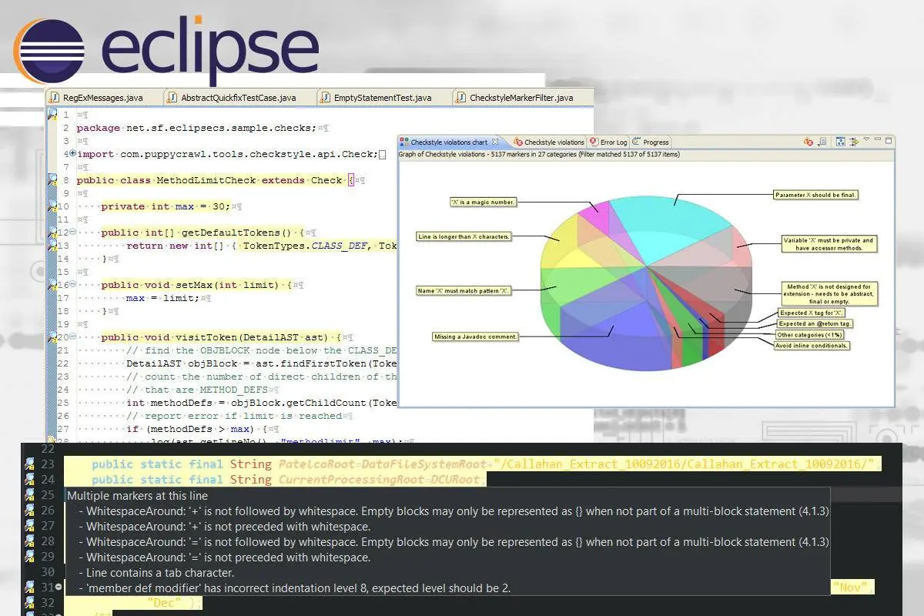This screenshot has height=616, width=924.
Task: Click Checkstyle warning marker at line 10
Action: 52,206
